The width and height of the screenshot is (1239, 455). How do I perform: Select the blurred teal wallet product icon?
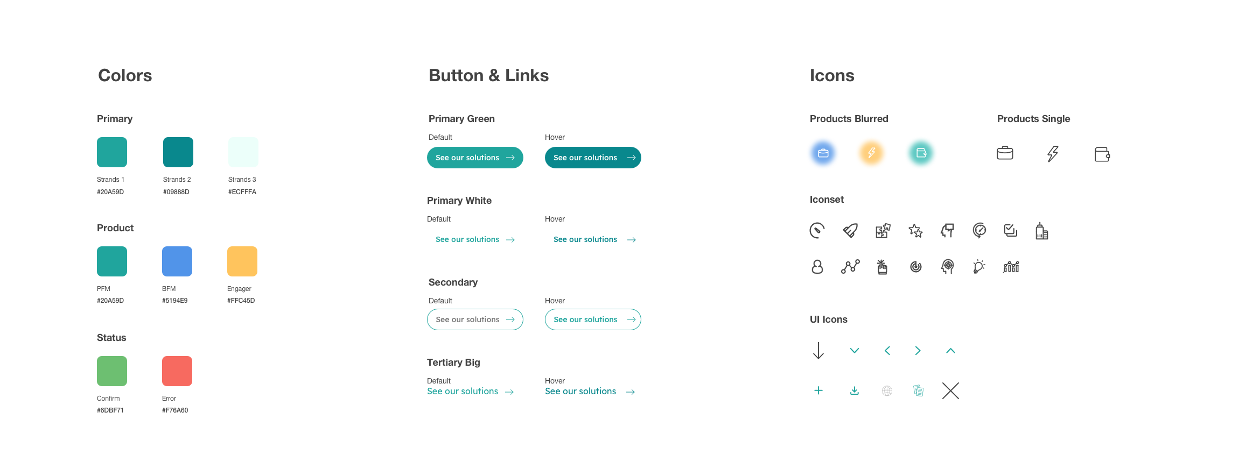(x=921, y=153)
